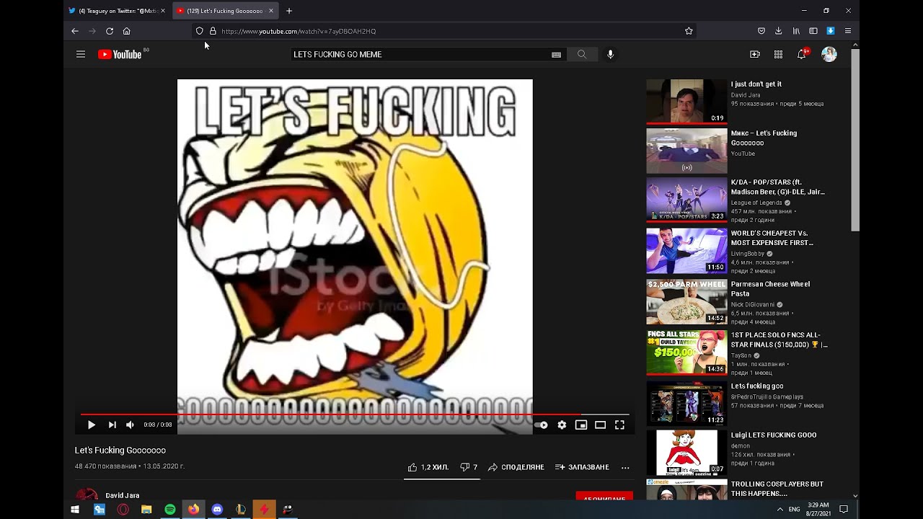Open the YouTube hamburger guide menu

coord(81,54)
